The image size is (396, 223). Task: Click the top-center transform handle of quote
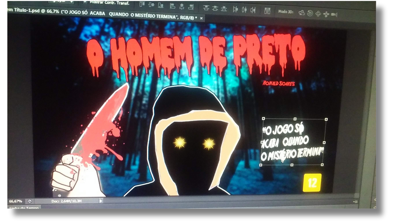point(295,119)
